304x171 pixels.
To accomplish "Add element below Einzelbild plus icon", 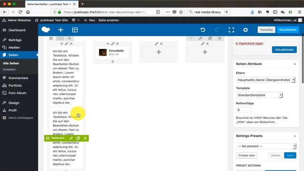I will 113,62.
